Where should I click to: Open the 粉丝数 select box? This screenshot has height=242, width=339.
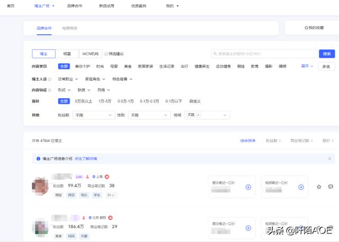pyautogui.click(x=94, y=115)
